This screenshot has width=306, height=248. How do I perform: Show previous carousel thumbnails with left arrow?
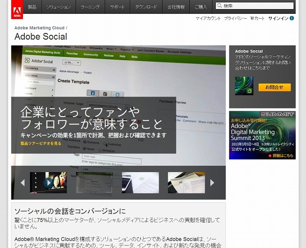point(22,183)
